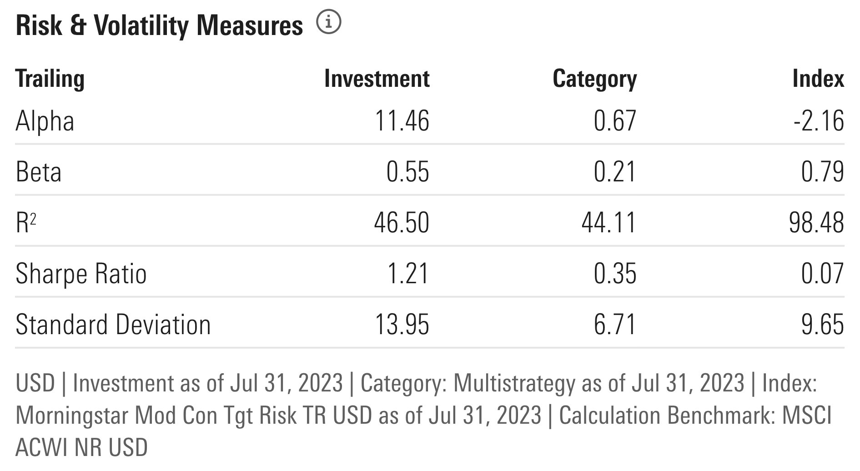Image resolution: width=860 pixels, height=471 pixels.
Task: Click the Risk & Volatility Measures heading
Action: click(x=159, y=25)
